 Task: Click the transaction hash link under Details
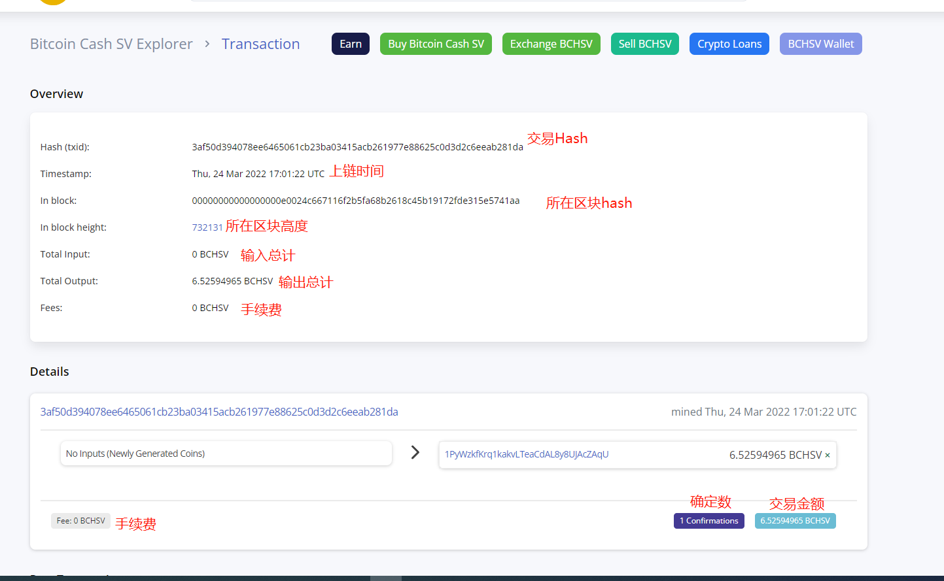(x=219, y=412)
